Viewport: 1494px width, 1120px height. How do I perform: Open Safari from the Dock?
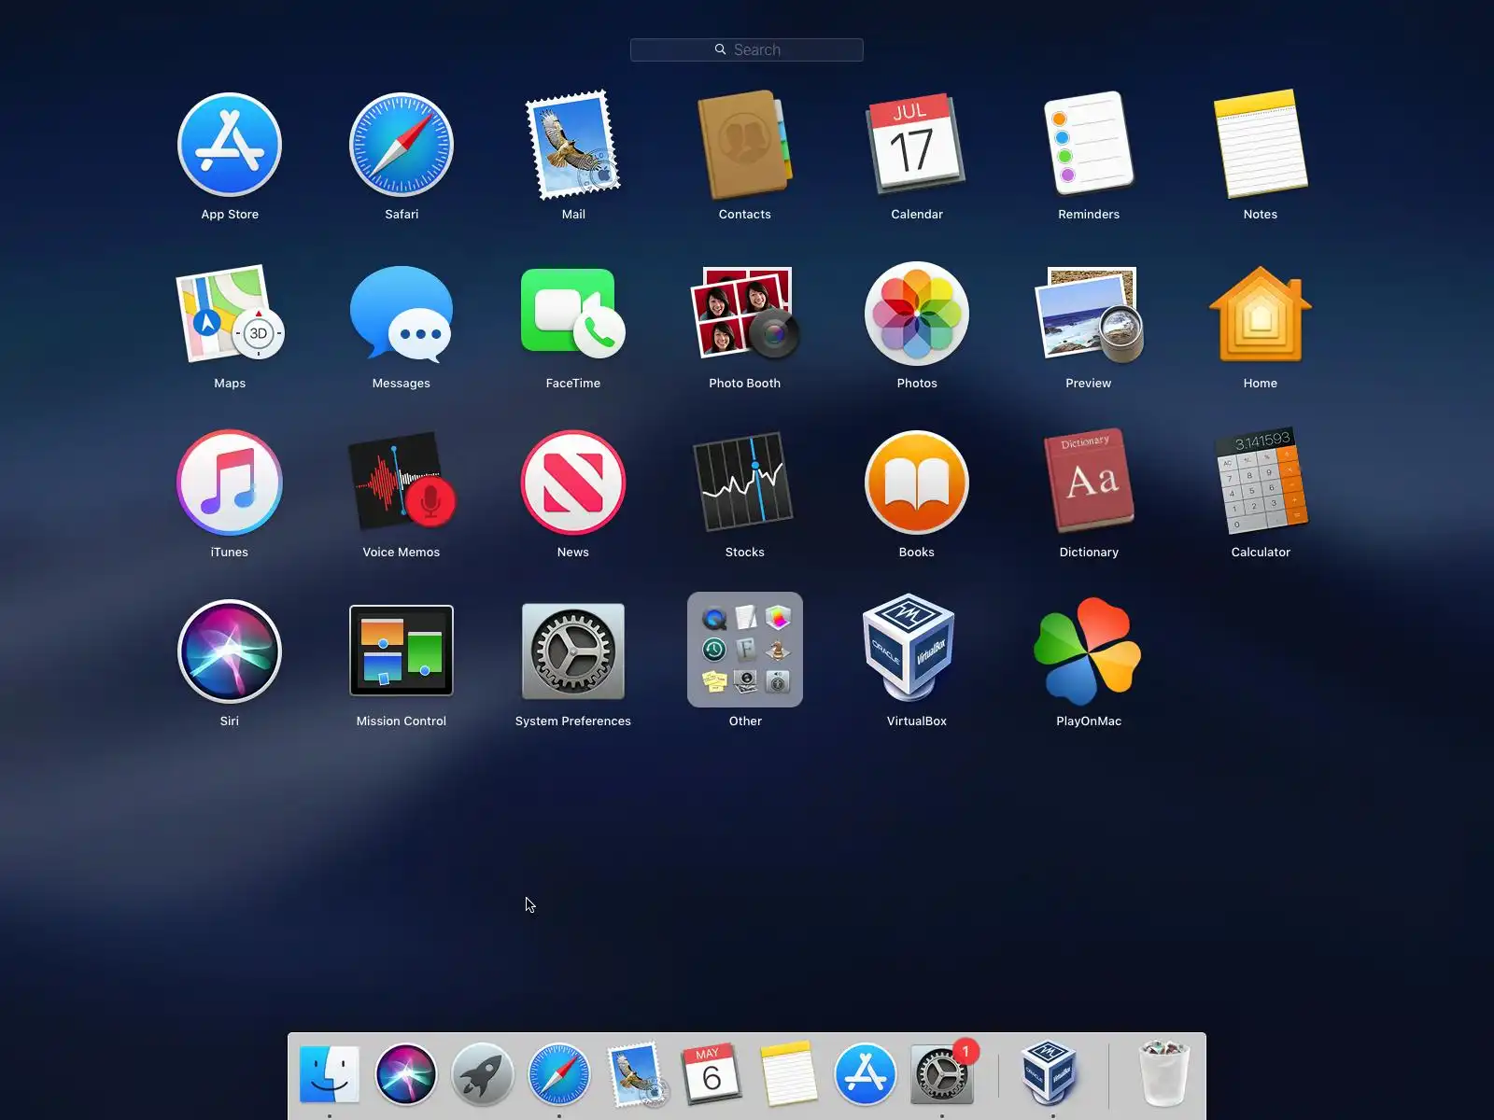[x=559, y=1074]
